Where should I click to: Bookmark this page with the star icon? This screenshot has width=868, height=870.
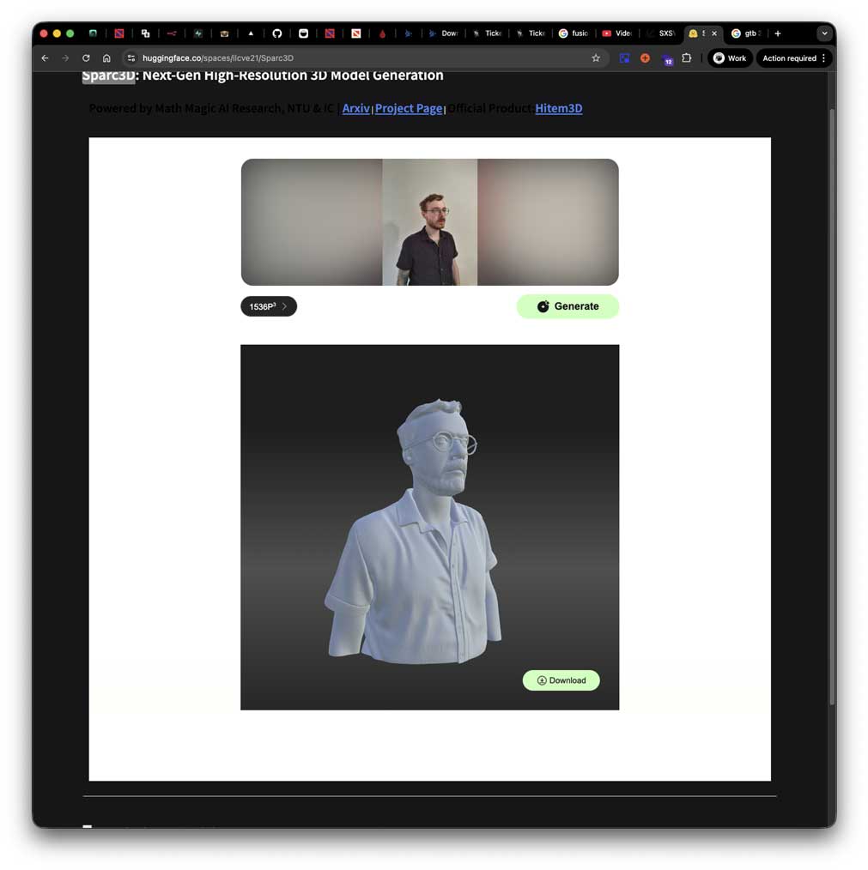(596, 58)
